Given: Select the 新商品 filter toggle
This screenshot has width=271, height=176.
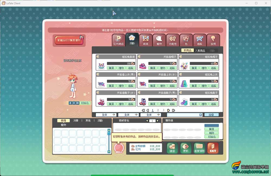Looking at the screenshot, I should click(188, 50).
